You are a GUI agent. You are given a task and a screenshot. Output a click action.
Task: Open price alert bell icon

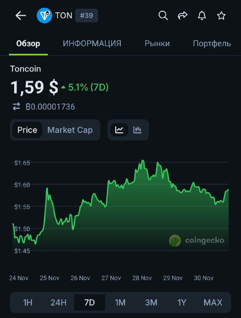pos(202,16)
